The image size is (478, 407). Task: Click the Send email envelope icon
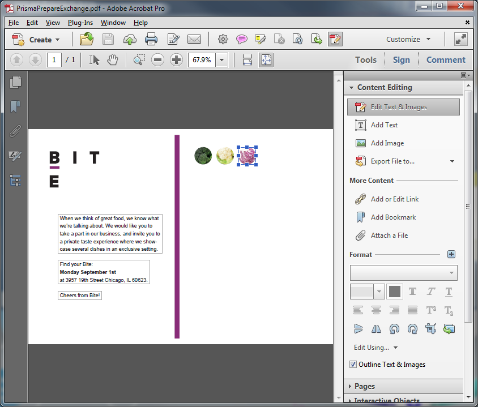click(x=194, y=39)
